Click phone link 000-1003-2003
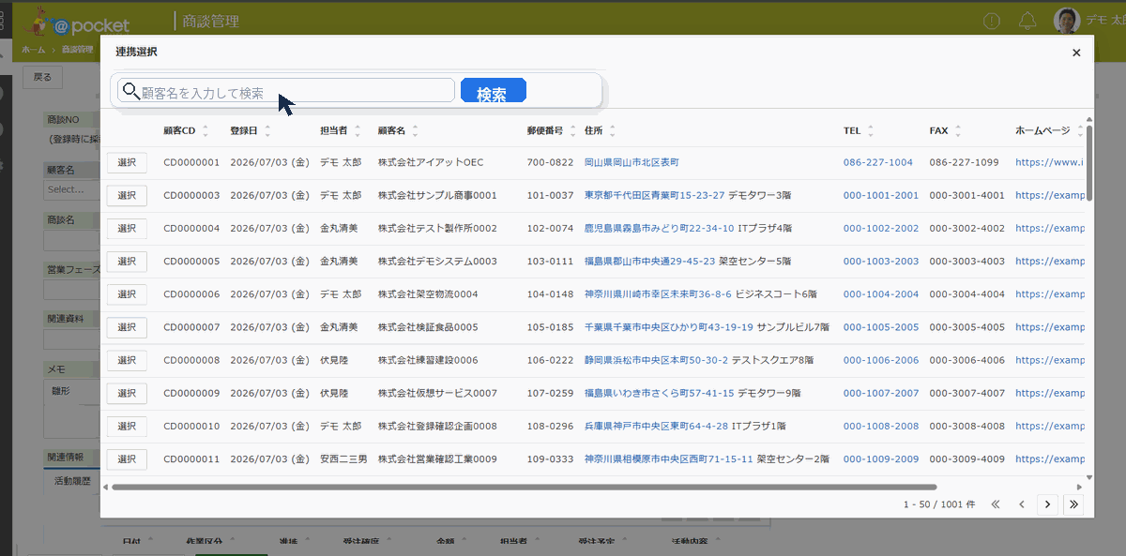This screenshot has width=1126, height=556. [x=881, y=262]
